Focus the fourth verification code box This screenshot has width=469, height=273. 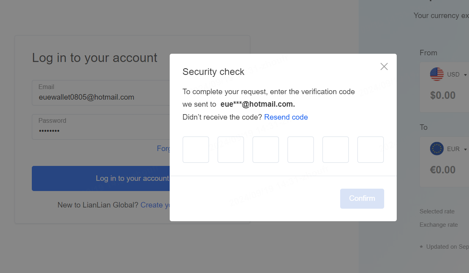(x=300, y=150)
